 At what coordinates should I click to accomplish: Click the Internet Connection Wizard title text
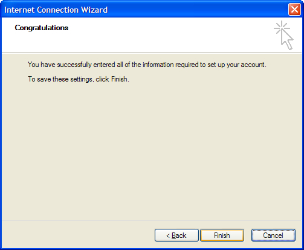tap(56, 10)
